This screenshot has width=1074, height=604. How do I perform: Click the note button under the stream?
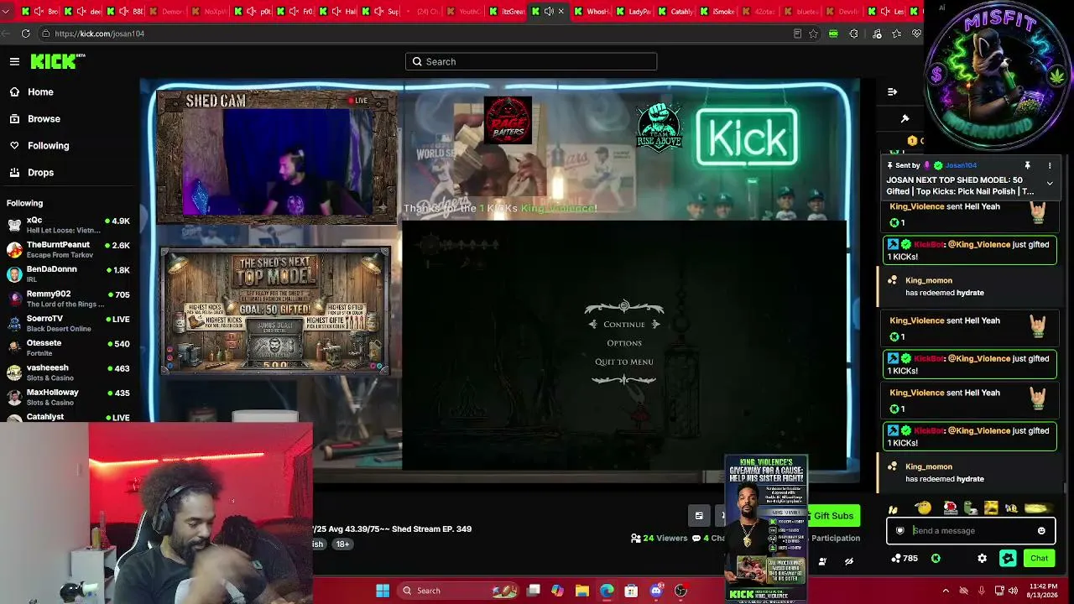699,516
